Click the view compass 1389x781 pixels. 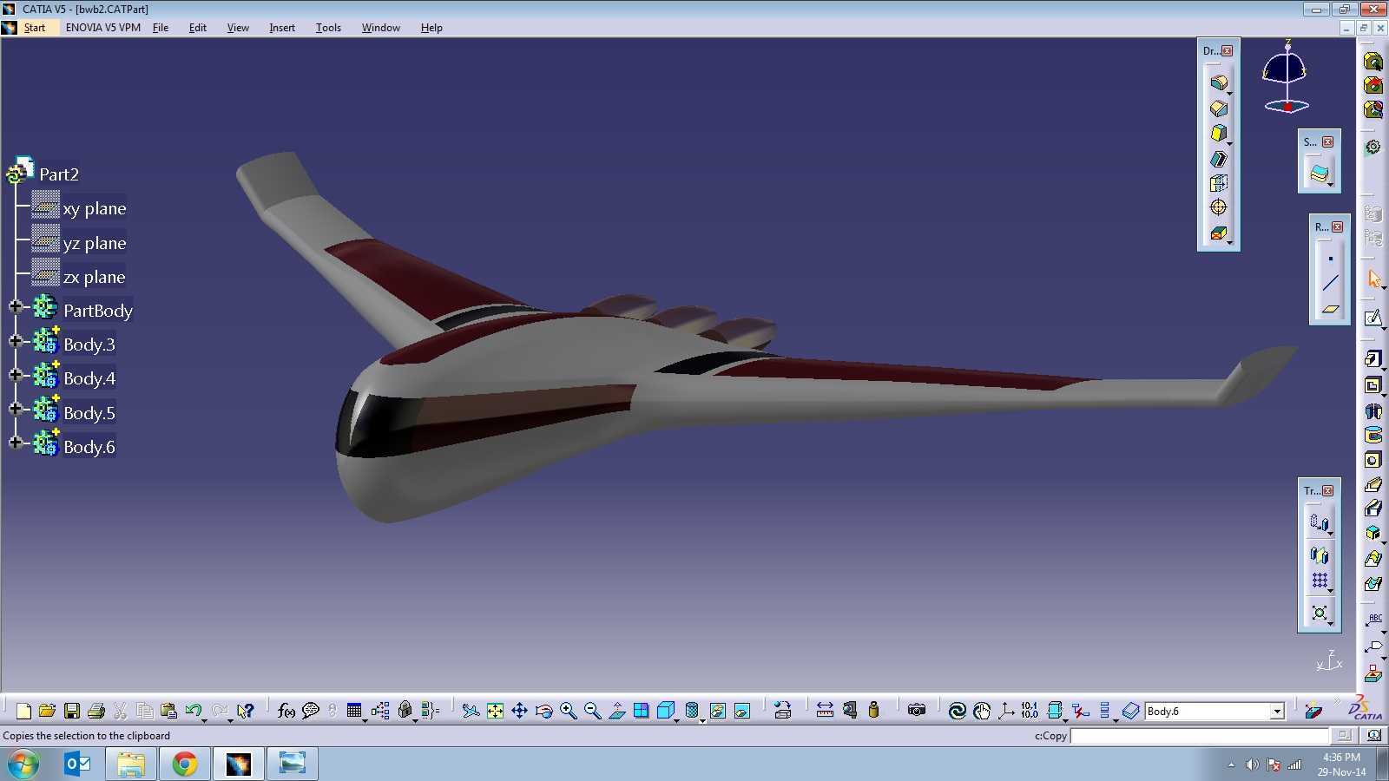point(1285,78)
